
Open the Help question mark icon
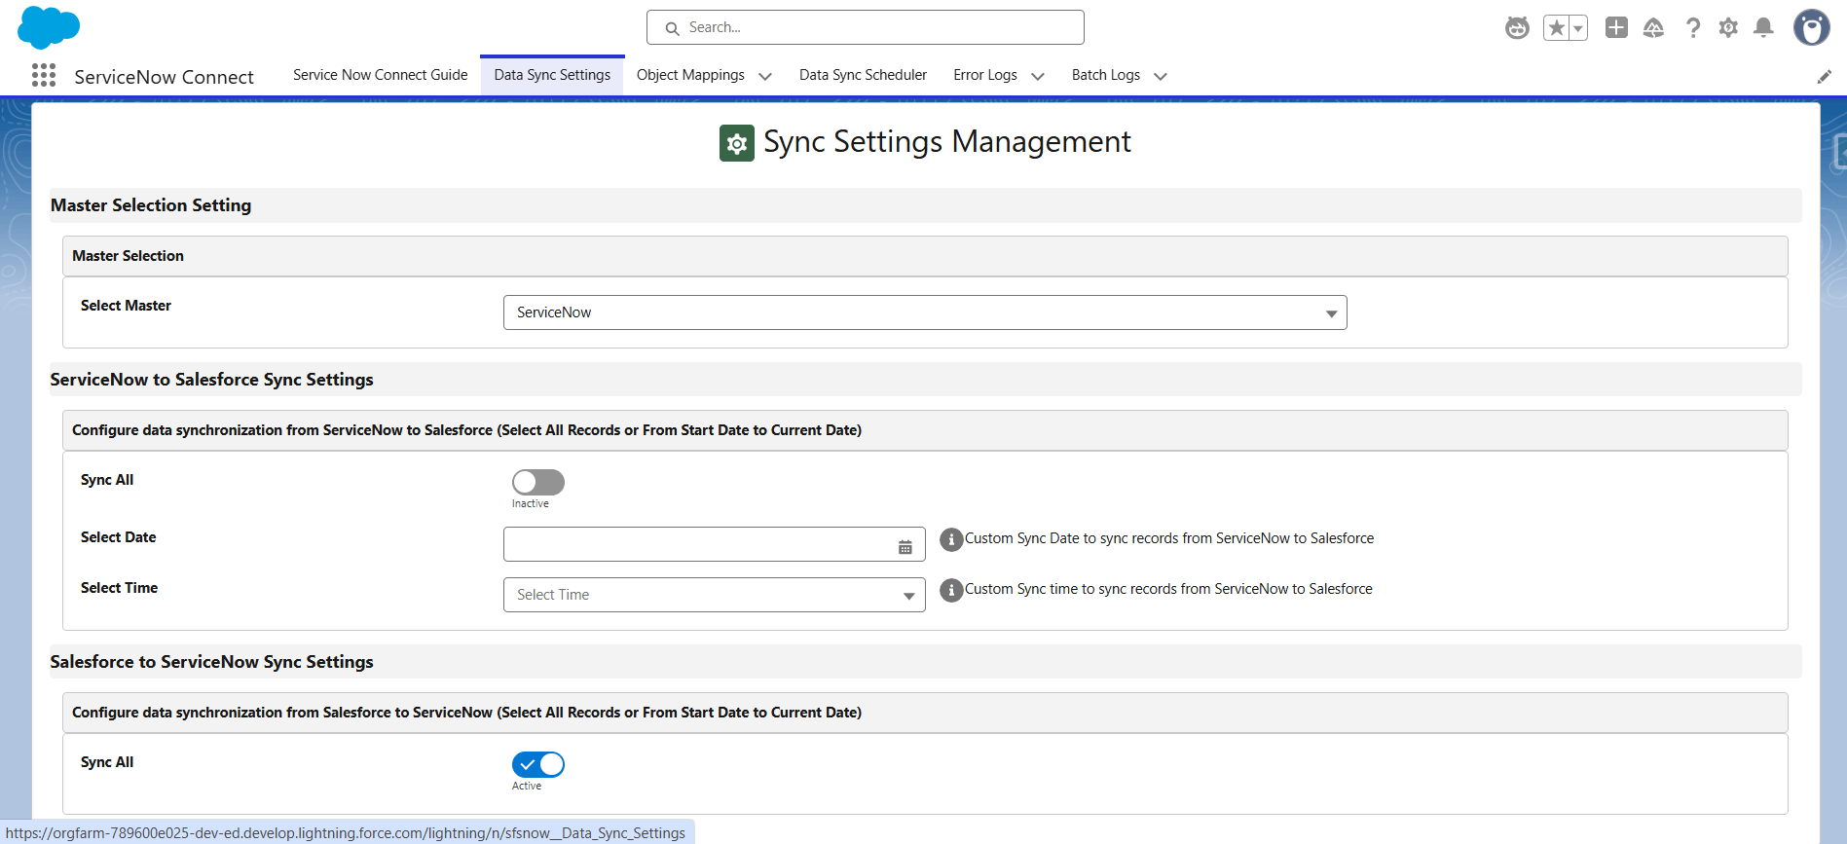(1693, 28)
